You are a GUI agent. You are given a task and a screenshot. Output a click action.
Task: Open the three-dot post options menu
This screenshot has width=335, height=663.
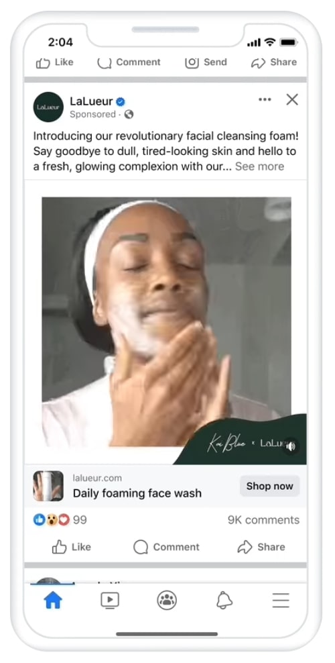[265, 100]
